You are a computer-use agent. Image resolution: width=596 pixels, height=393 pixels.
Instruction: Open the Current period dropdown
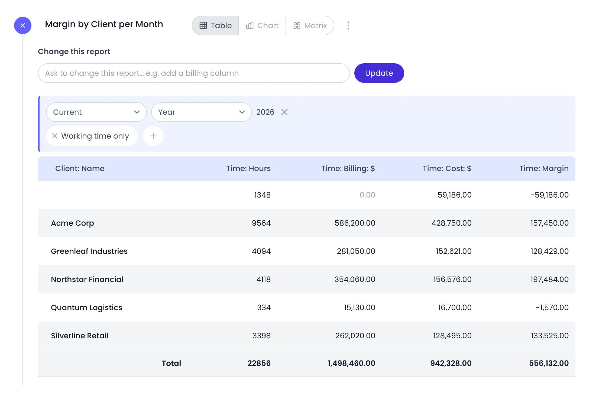coord(96,112)
